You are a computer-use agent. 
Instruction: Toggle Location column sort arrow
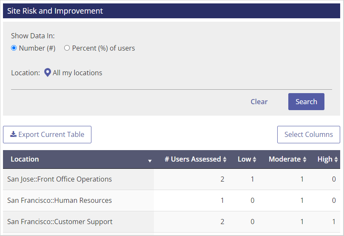[150, 161]
